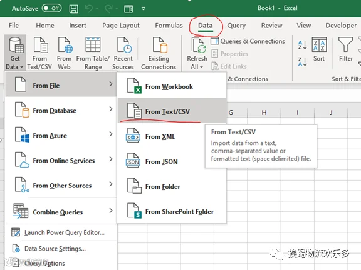Choose From Workbook in submenu

click(172, 86)
